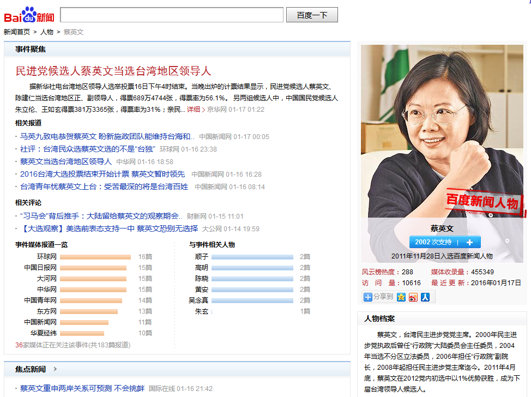The image size is (531, 397).
Task: Click the 百度一下 search button
Action: [312, 15]
